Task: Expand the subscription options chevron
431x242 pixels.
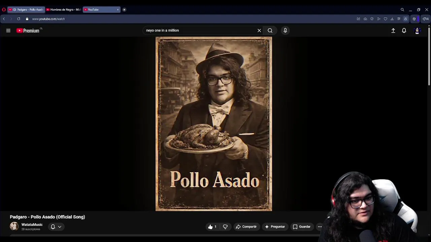Action: point(60,227)
